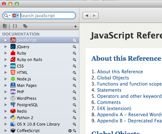This screenshot has width=162, height=134.
Task: Search within PHP using its magnifier icon
Action: 75,92
